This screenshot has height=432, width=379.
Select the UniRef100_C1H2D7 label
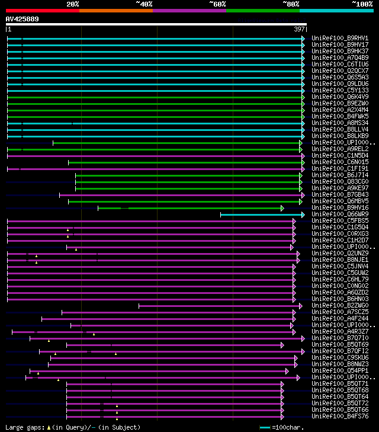340,240
